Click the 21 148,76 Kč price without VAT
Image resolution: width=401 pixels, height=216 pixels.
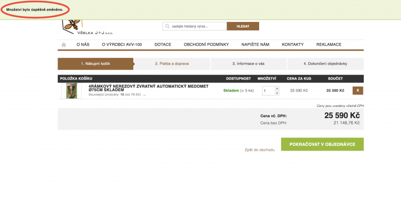click(x=346, y=123)
